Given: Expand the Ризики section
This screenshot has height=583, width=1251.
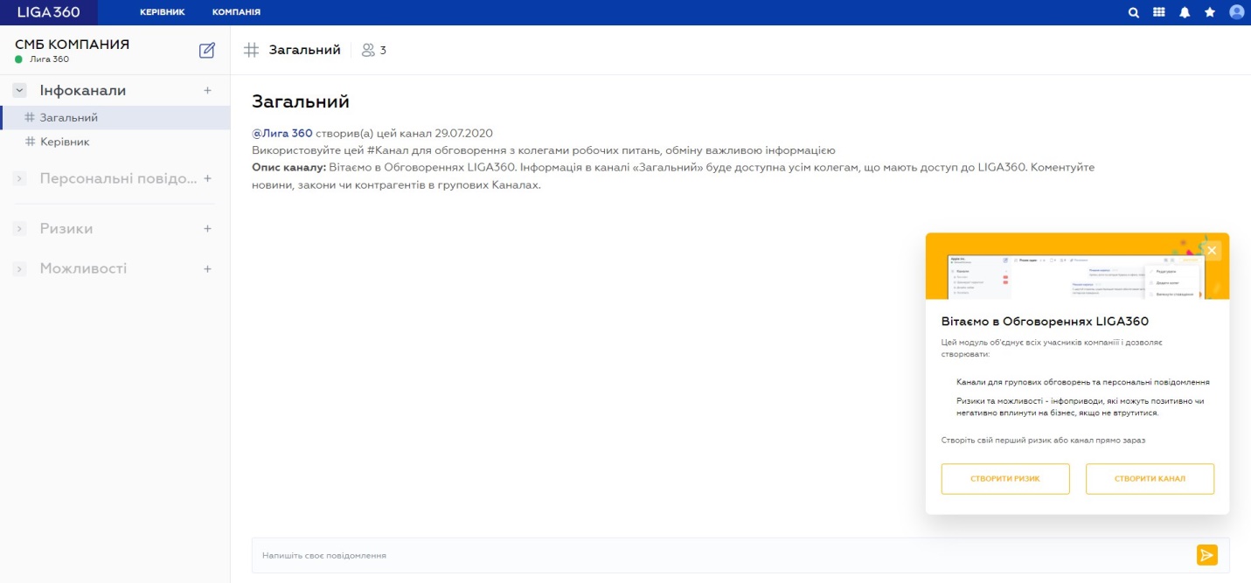Looking at the screenshot, I should tap(20, 228).
